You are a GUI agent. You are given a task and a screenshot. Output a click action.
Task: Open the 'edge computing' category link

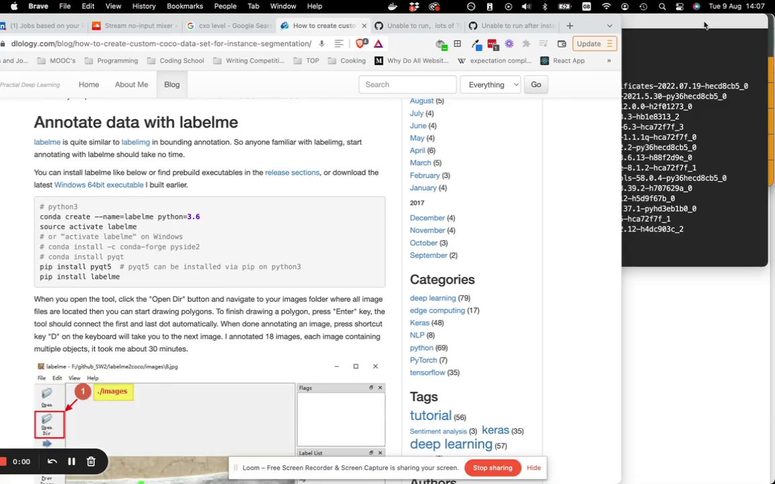click(x=437, y=310)
